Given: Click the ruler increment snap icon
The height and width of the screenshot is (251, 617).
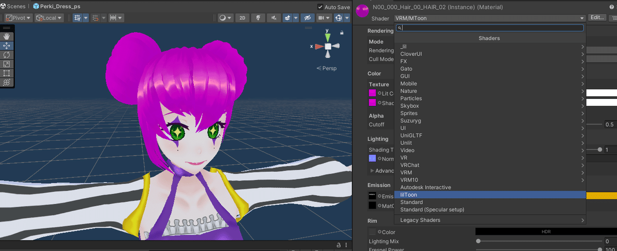Looking at the screenshot, I should pos(114,17).
